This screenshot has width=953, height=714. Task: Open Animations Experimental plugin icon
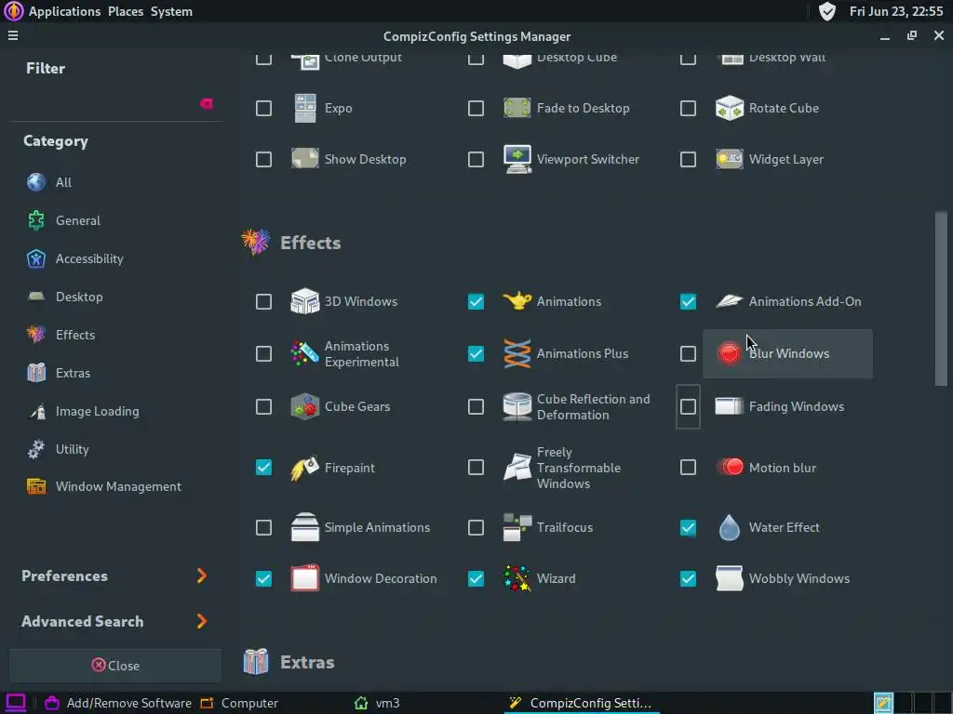click(x=304, y=353)
